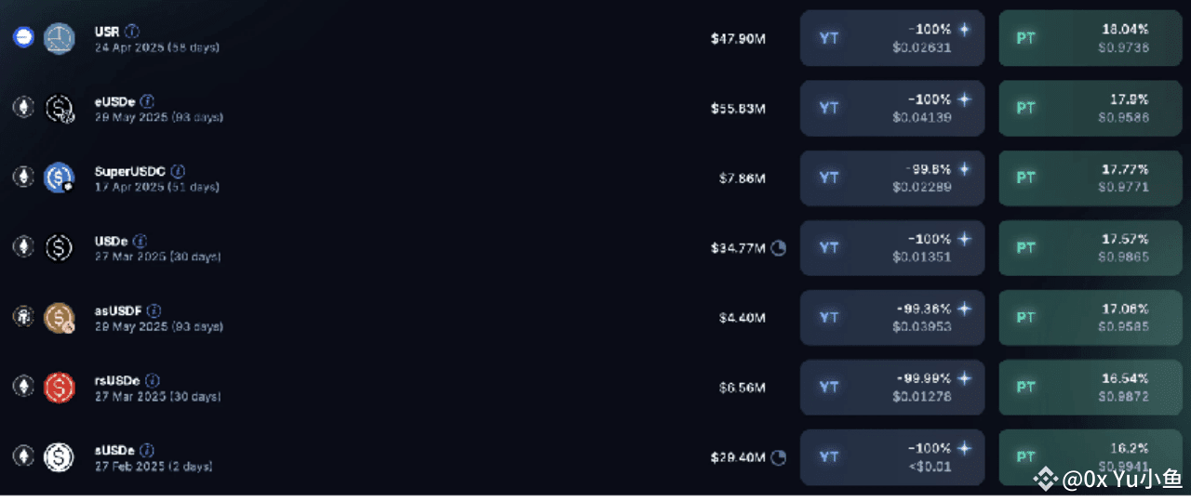Viewport: 1191px width, 501px height.
Task: Click the sUSDe $28.40M liquidity value
Action: pos(738,457)
